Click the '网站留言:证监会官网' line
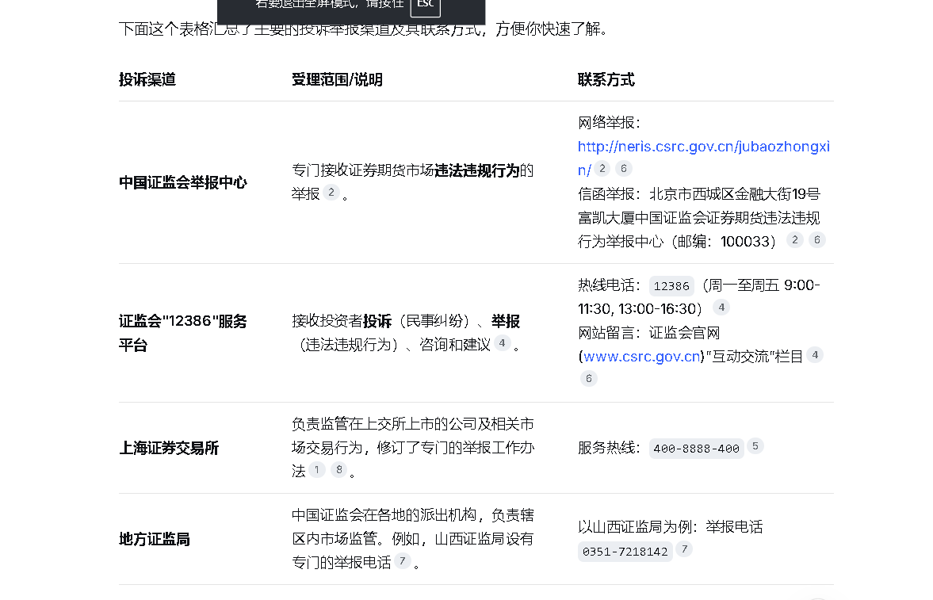The width and height of the screenshot is (933, 600). (x=649, y=333)
